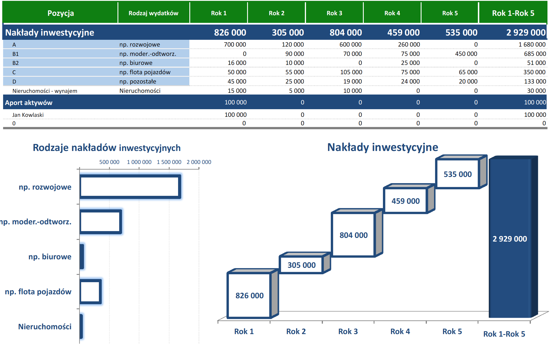
Task: Click the Rok 1-Rok 5 axis label in waterfall chart
Action: [x=504, y=334]
